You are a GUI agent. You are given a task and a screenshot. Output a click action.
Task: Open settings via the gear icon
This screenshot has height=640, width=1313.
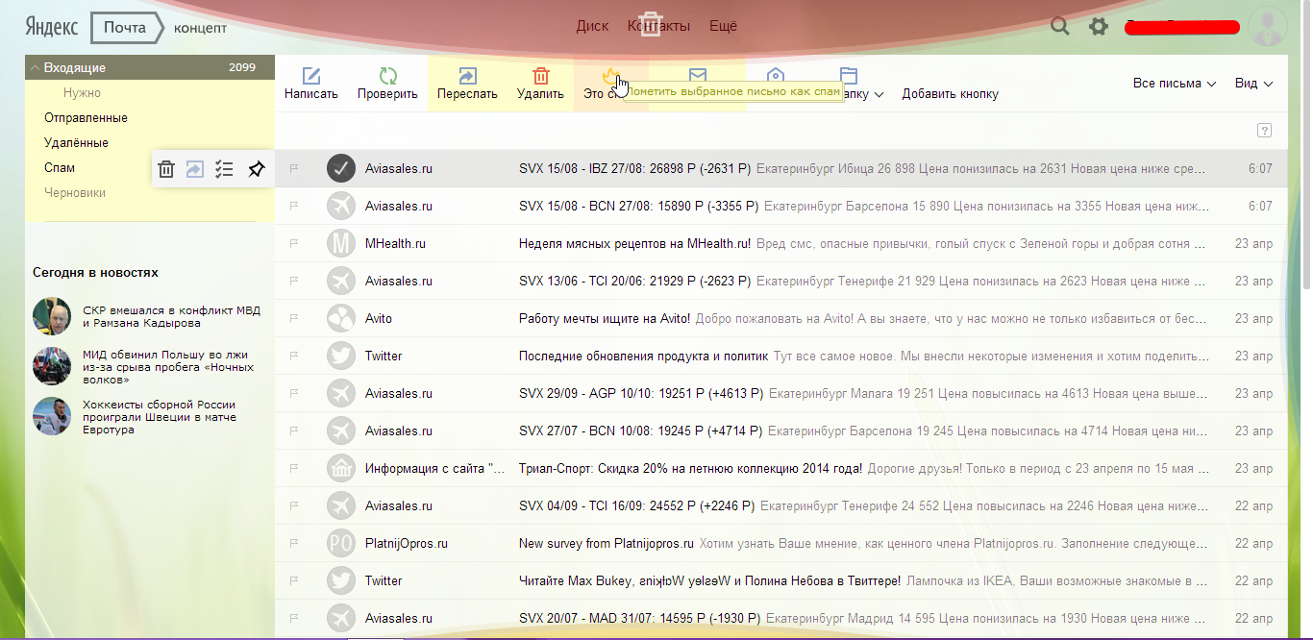coord(1099,27)
